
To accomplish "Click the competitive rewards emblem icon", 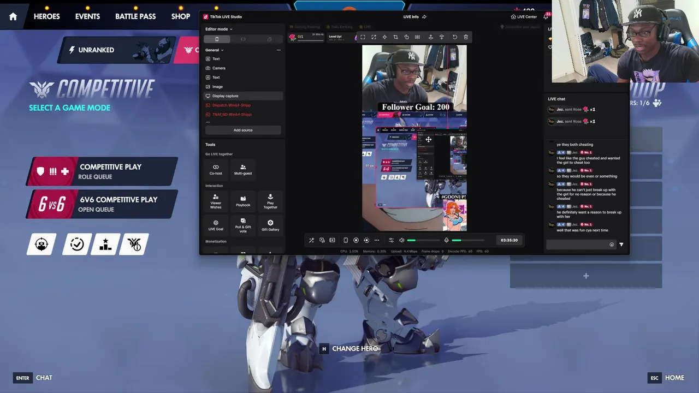I will [x=134, y=244].
